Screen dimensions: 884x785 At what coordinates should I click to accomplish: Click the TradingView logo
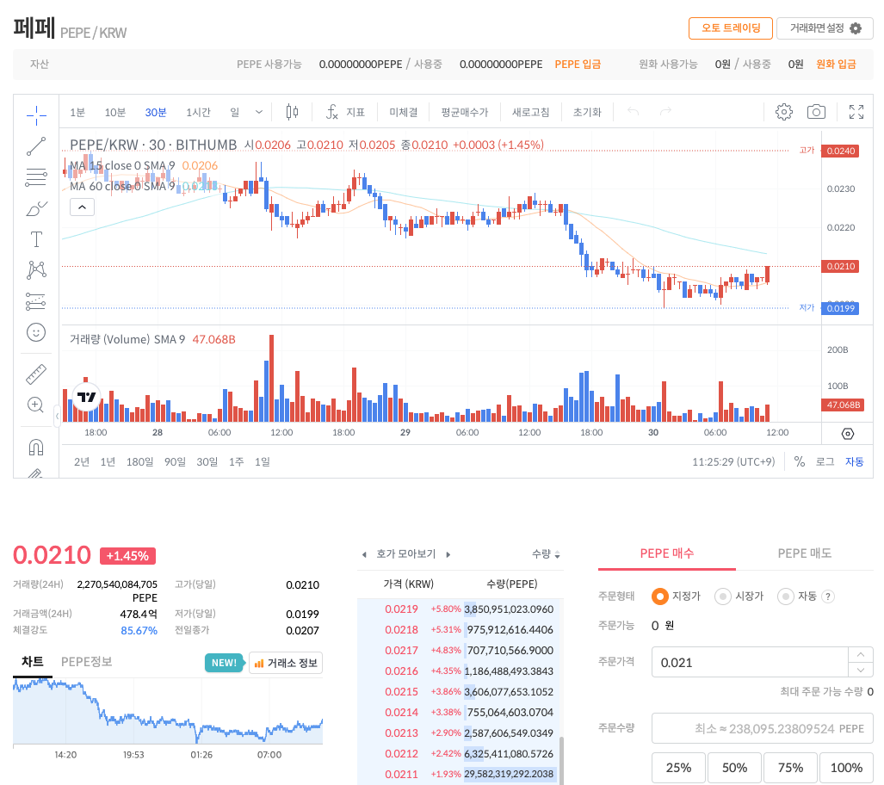click(x=86, y=397)
